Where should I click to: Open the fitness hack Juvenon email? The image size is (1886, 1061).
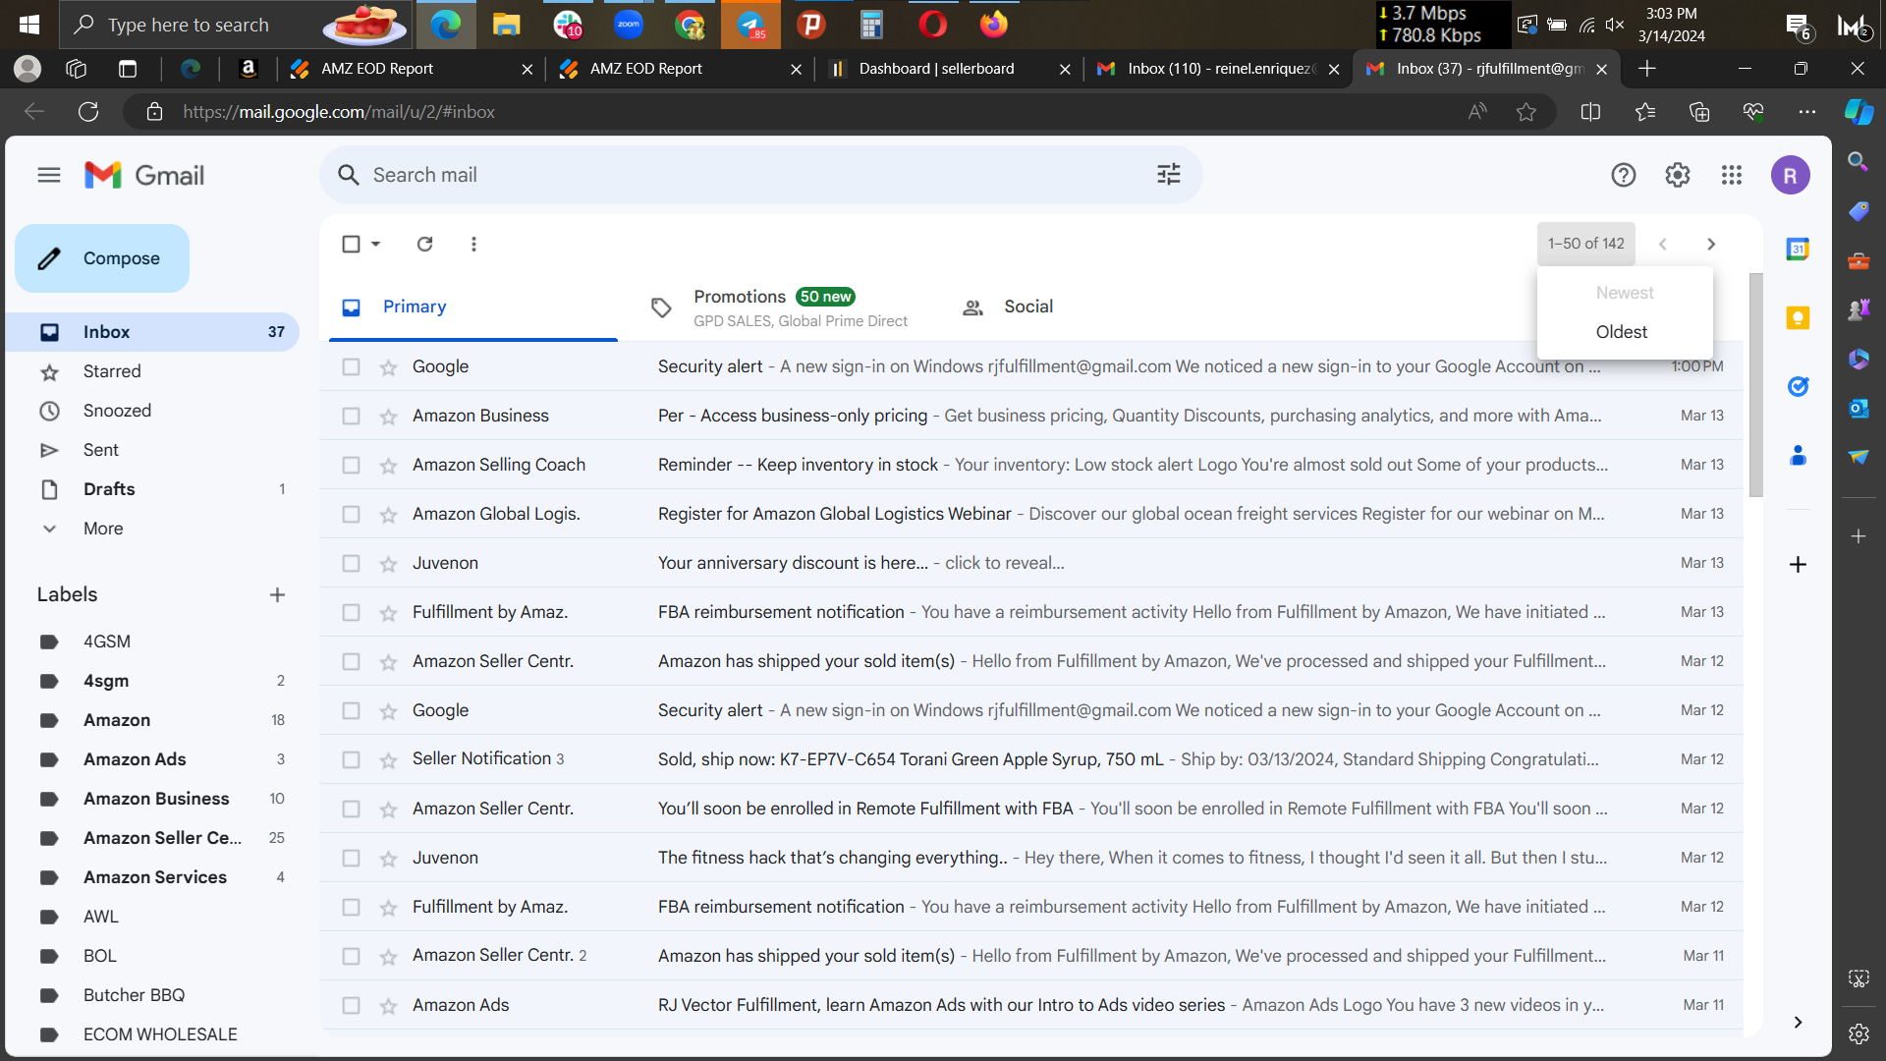click(x=1031, y=858)
